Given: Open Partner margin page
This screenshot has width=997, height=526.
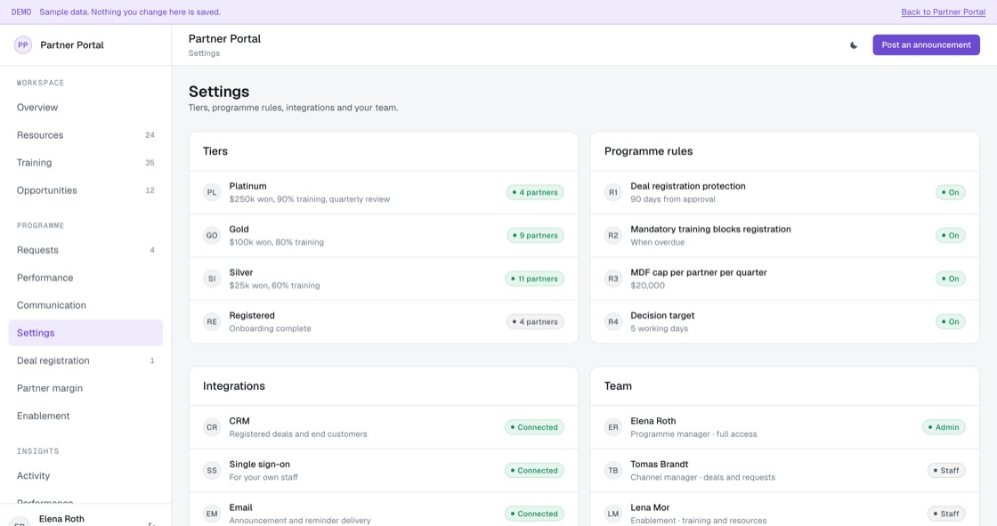Looking at the screenshot, I should tap(85, 388).
